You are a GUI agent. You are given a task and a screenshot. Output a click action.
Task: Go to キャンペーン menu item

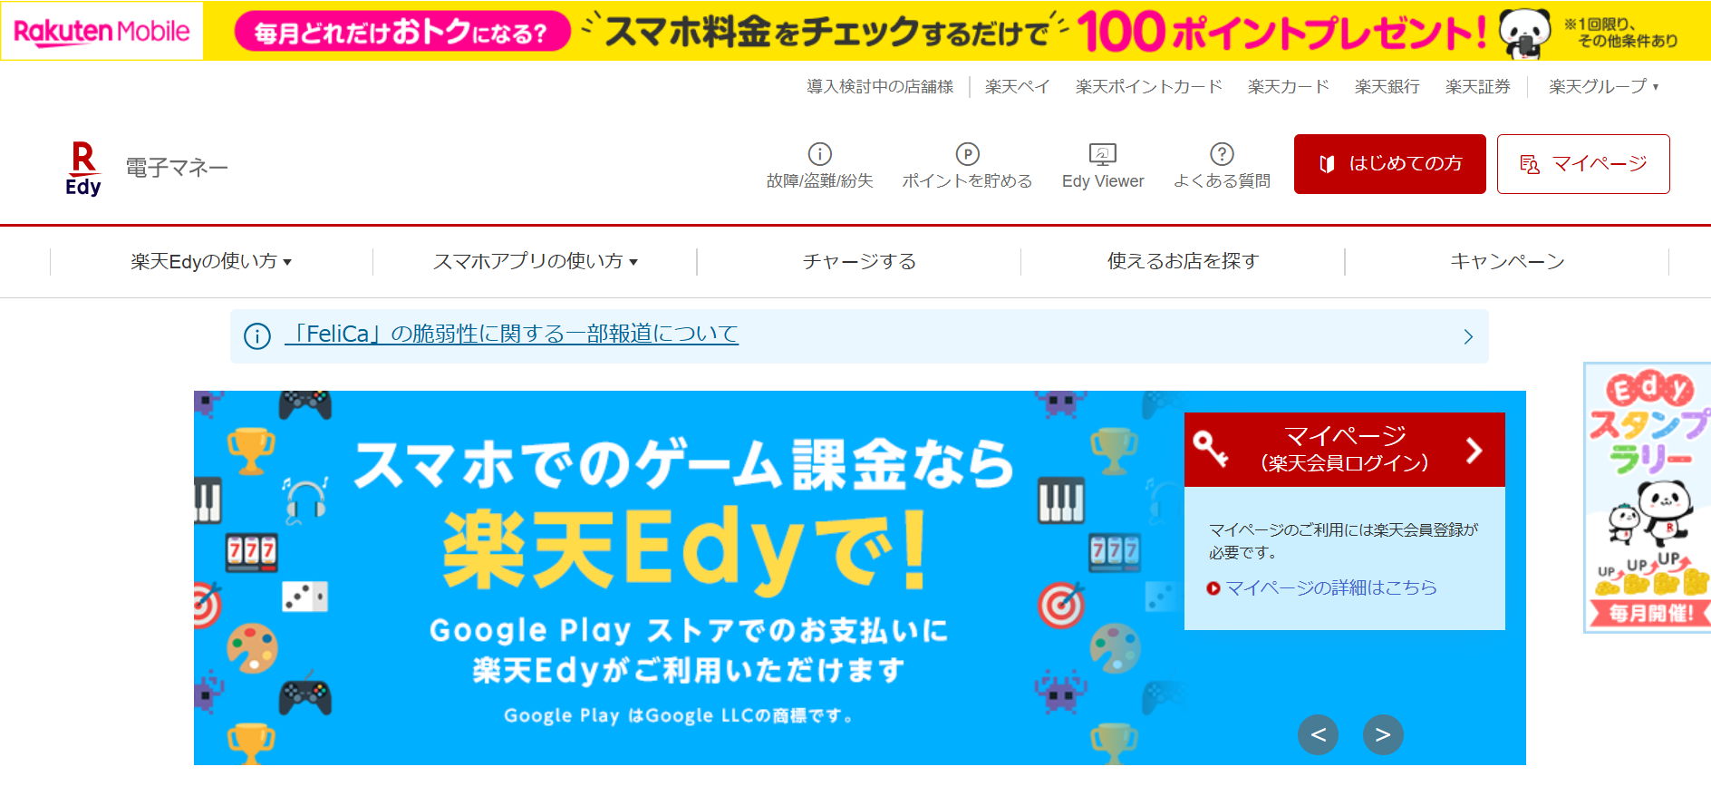coord(1507,261)
